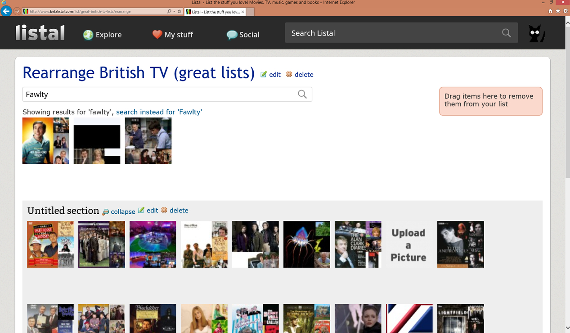Viewport: 570px width, 333px height.
Task: Select the Lightfields thumbnail
Action: click(461, 319)
